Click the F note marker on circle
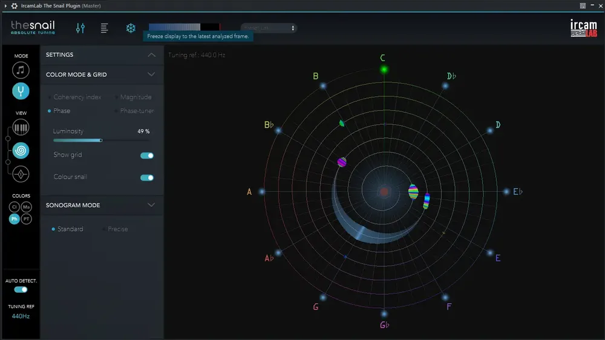The image size is (605, 340). pyautogui.click(x=445, y=297)
